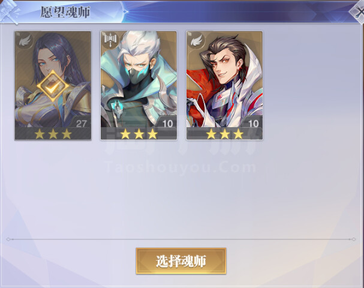Click the 愿望魂师 header title
This screenshot has width=364, height=288.
point(65,12)
